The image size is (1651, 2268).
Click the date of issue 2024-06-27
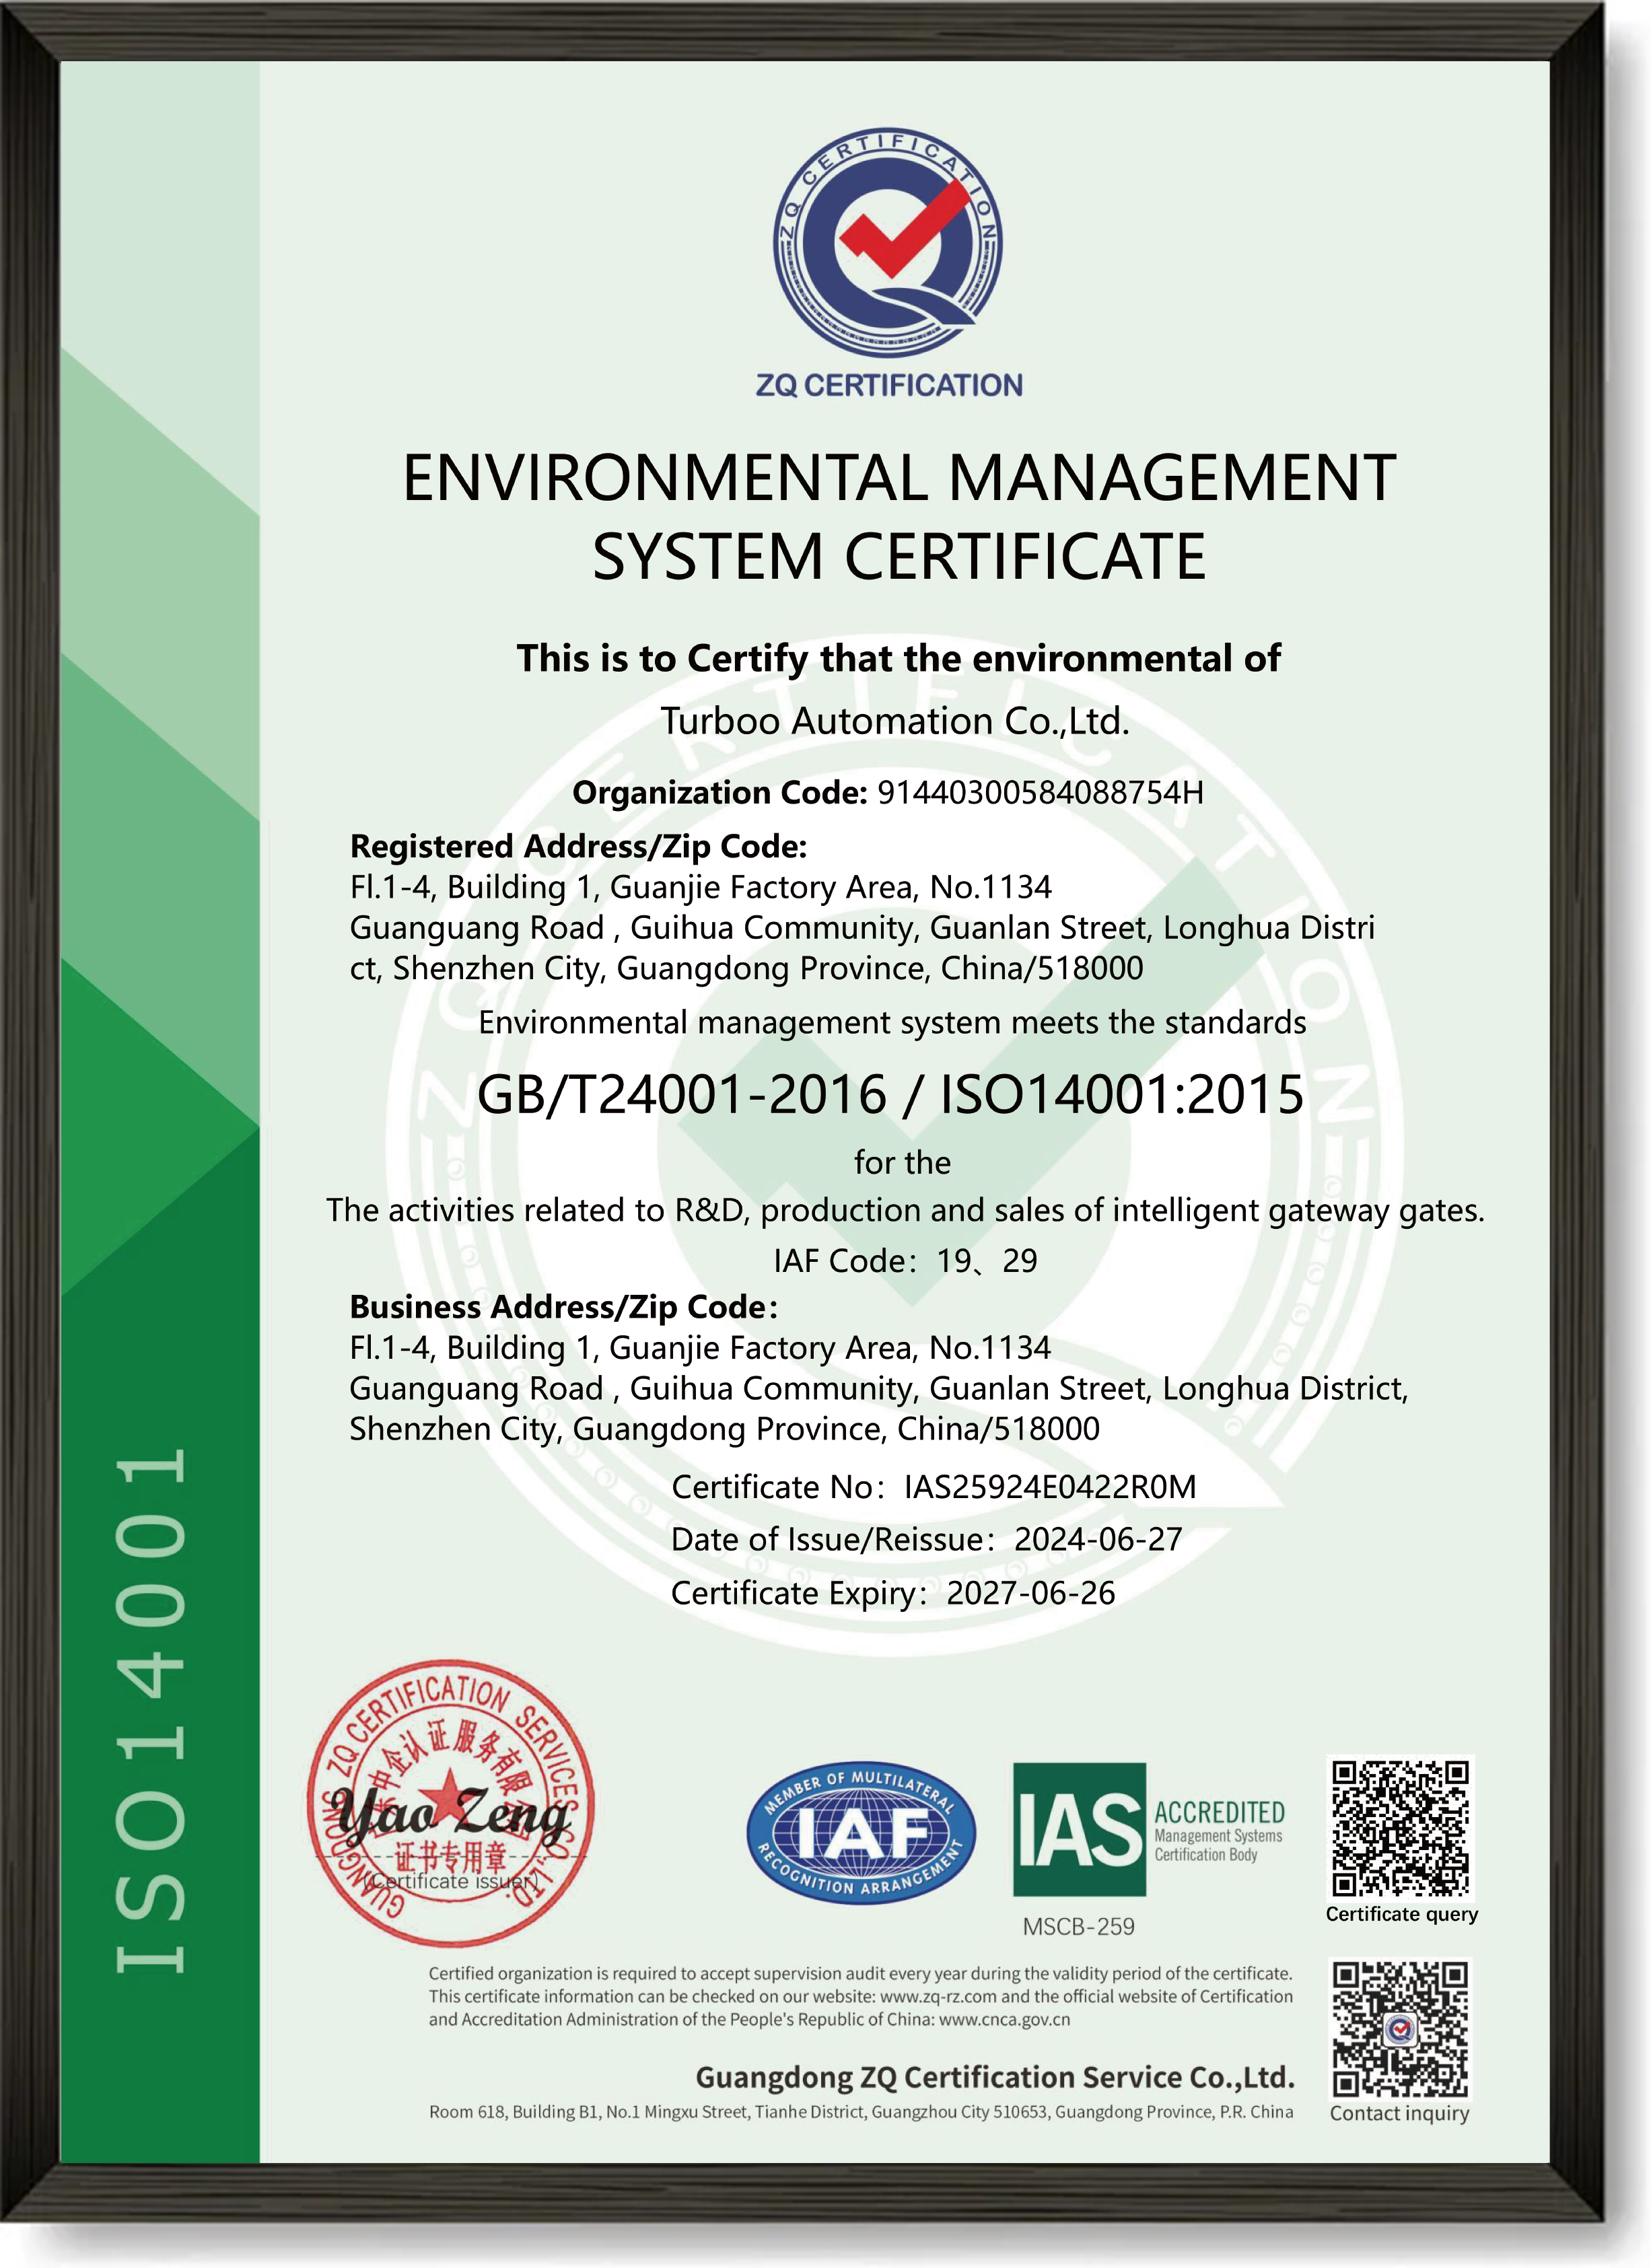click(1098, 1539)
